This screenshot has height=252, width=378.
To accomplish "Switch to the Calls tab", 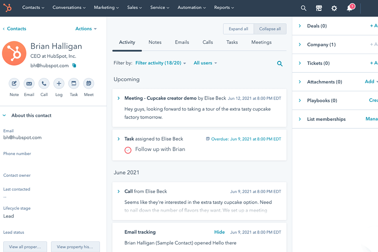I will tap(208, 43).
